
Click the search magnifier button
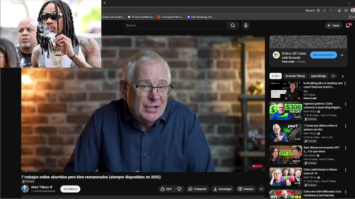(x=233, y=25)
